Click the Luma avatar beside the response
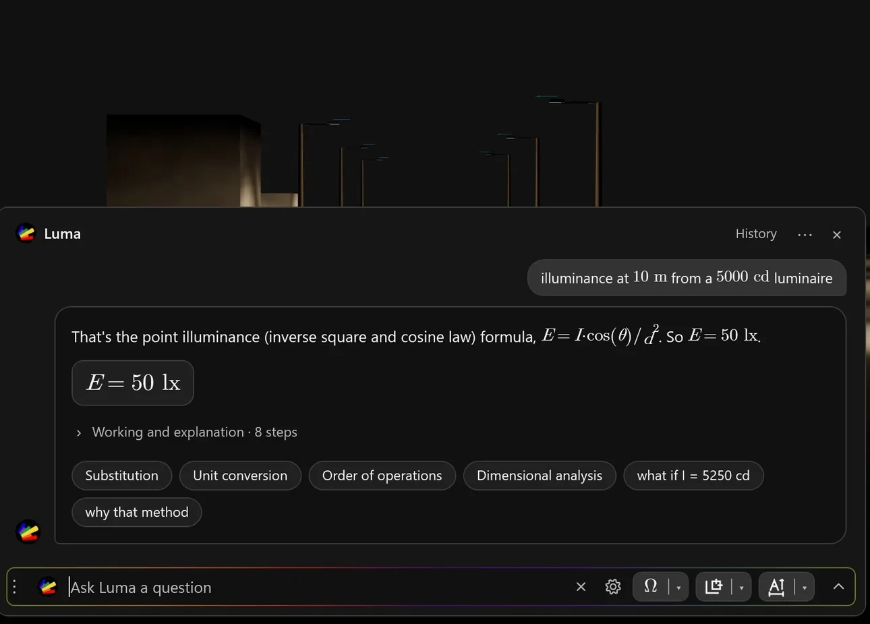The width and height of the screenshot is (870, 624). tap(28, 532)
